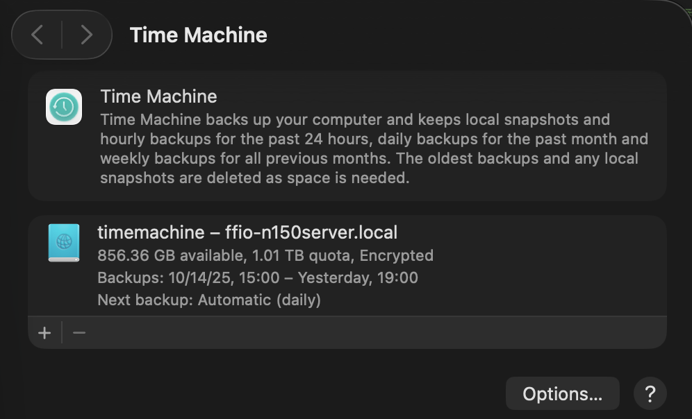Click the Next backup: Automatic (daily) line

click(x=208, y=300)
